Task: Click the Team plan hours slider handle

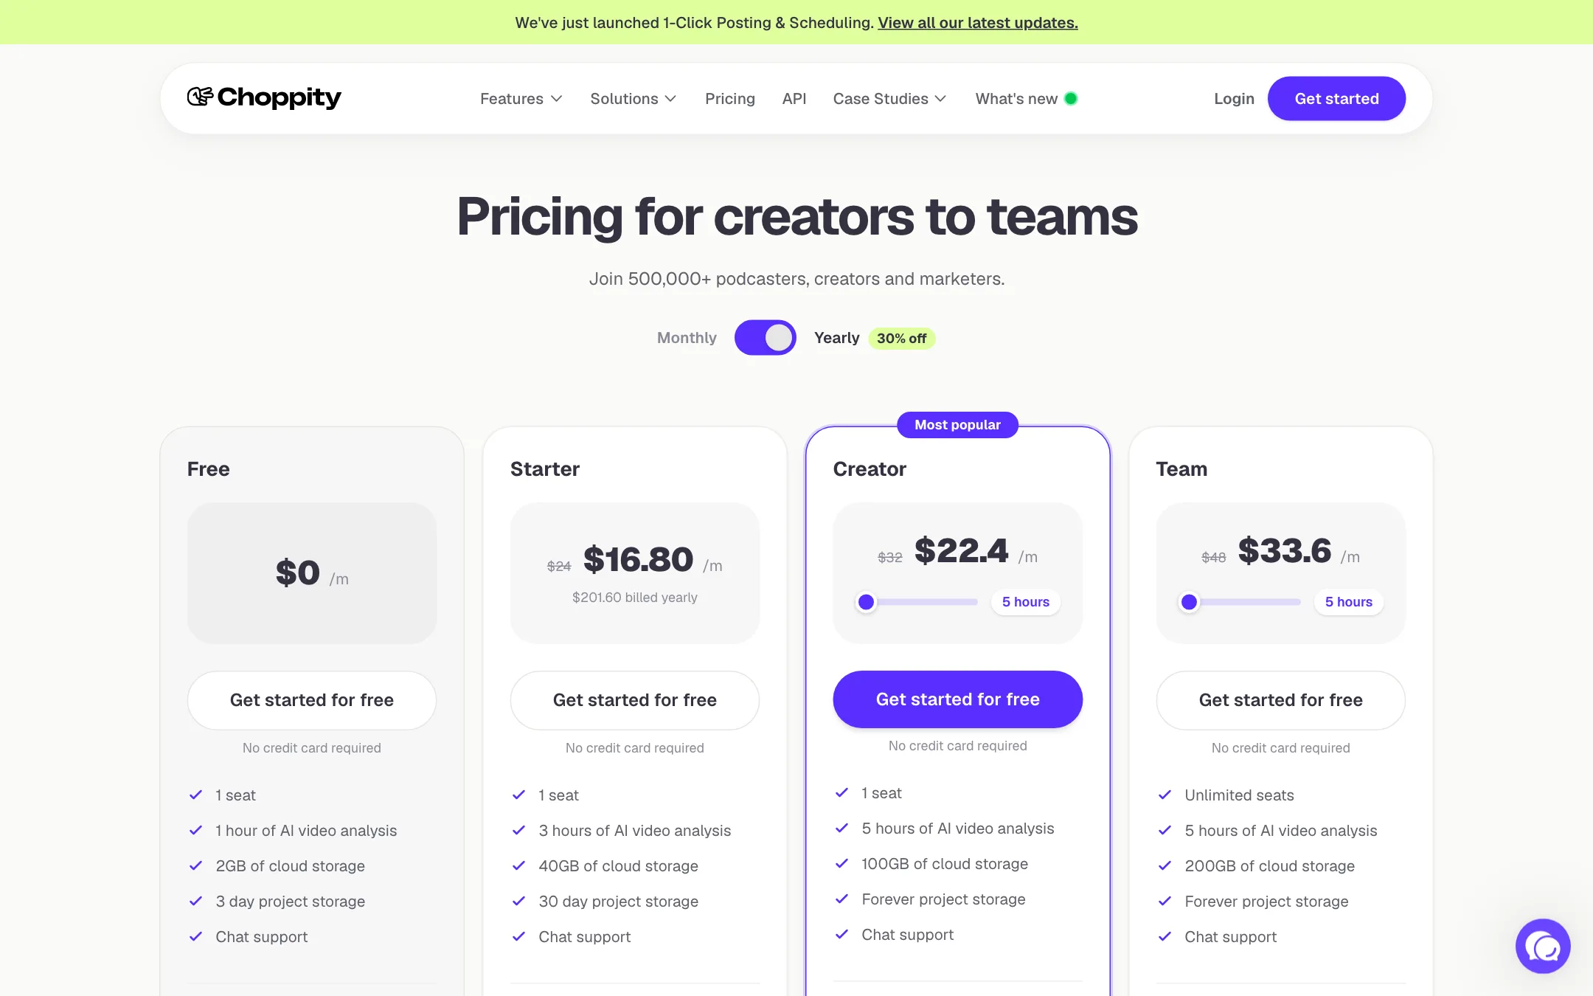Action: pyautogui.click(x=1189, y=602)
